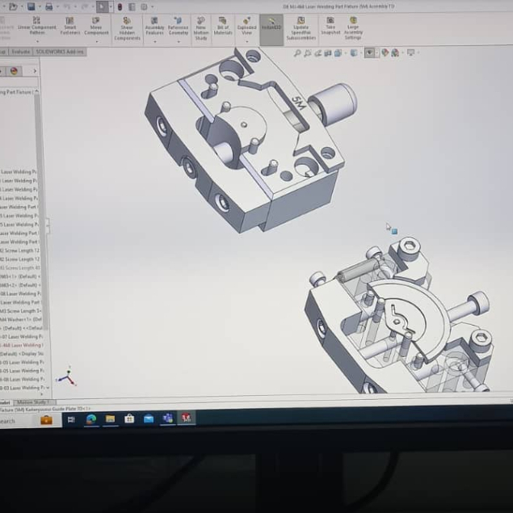The height and width of the screenshot is (513, 513).
Task: Create a New Motion Study
Action: pos(200,28)
